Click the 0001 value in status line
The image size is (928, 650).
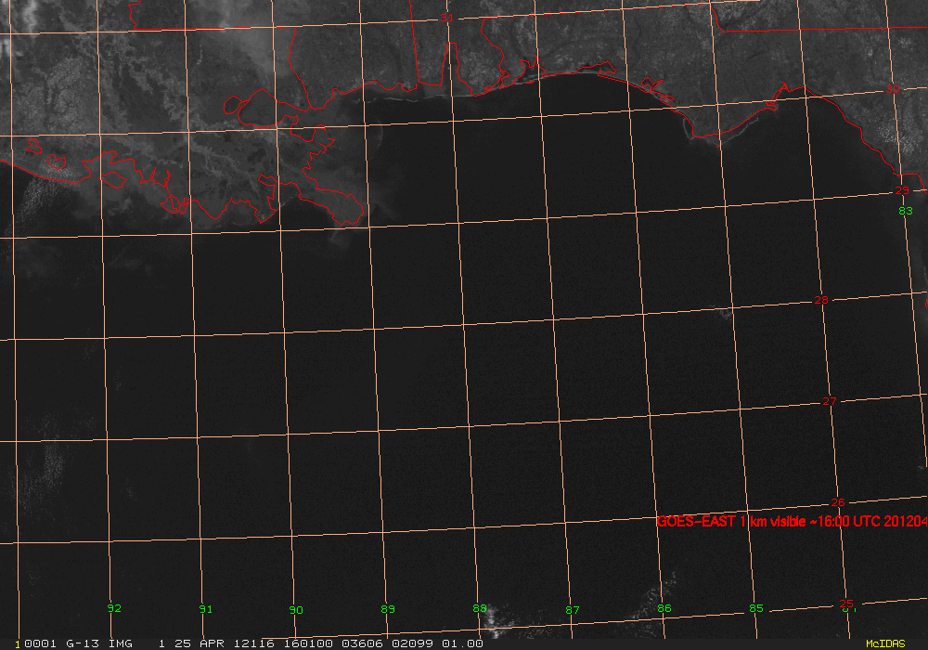pyautogui.click(x=40, y=643)
